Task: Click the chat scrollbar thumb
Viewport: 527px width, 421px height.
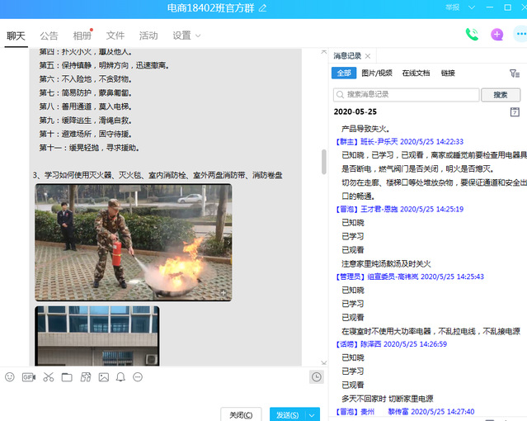Action: pyautogui.click(x=323, y=162)
